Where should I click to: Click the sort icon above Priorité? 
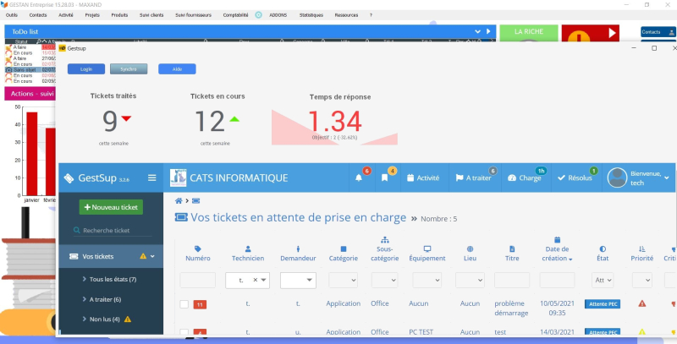pyautogui.click(x=641, y=248)
